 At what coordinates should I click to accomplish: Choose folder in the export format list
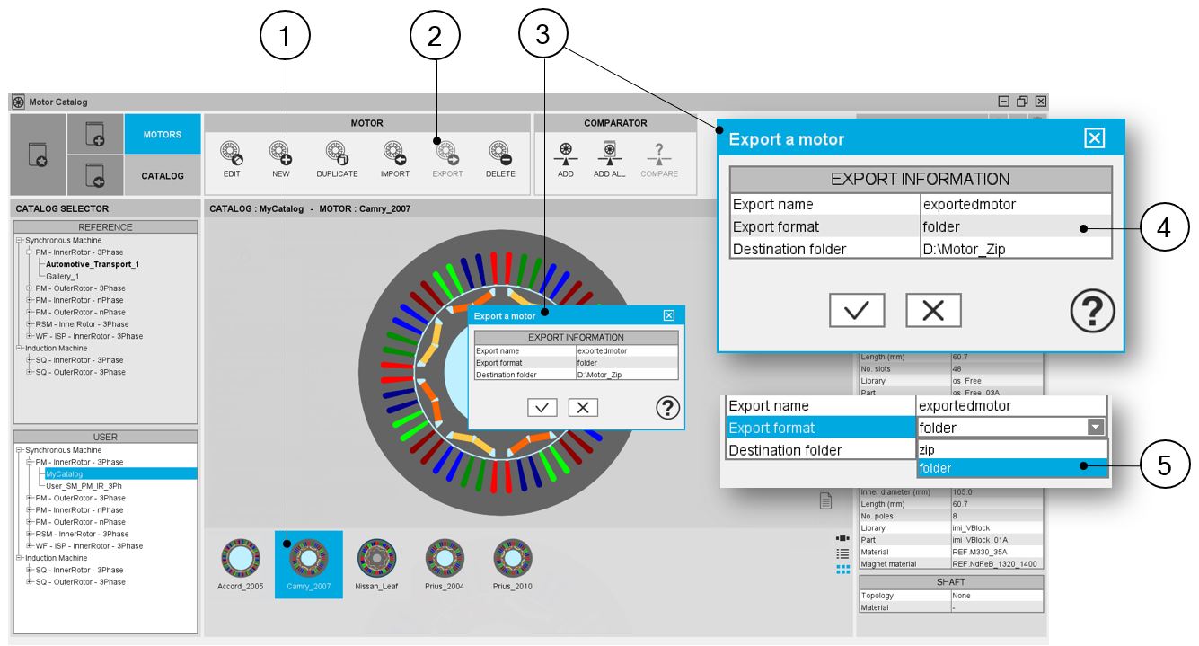[x=1012, y=468]
